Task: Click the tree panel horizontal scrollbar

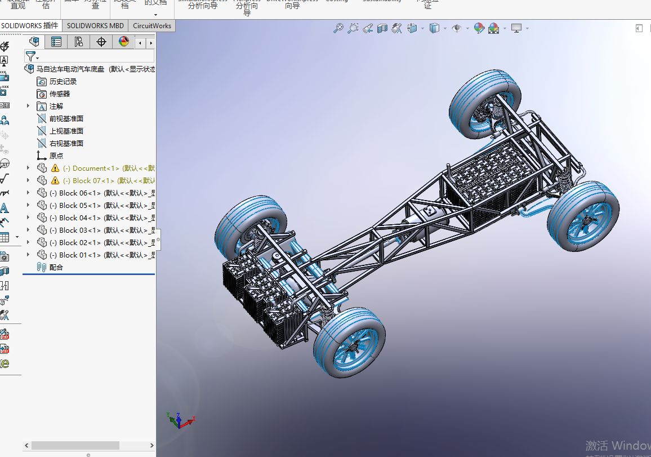Action: tap(75, 445)
